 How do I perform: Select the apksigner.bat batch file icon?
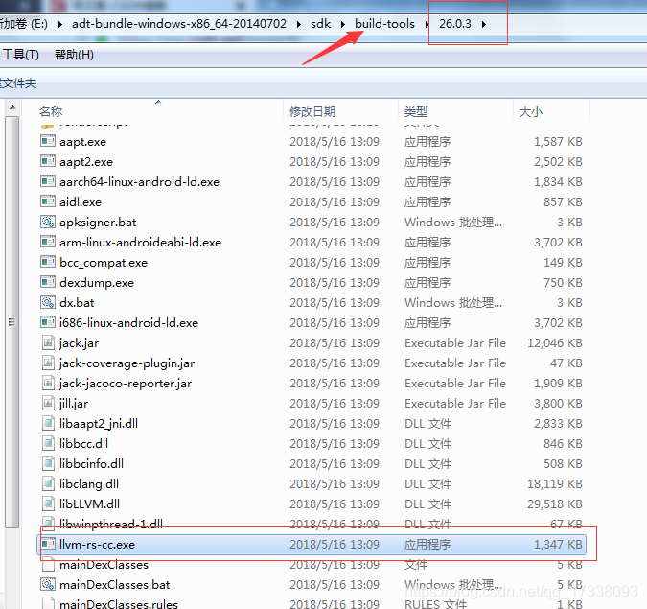tap(48, 222)
